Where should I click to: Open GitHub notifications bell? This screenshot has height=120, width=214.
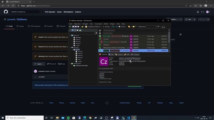[198, 12]
